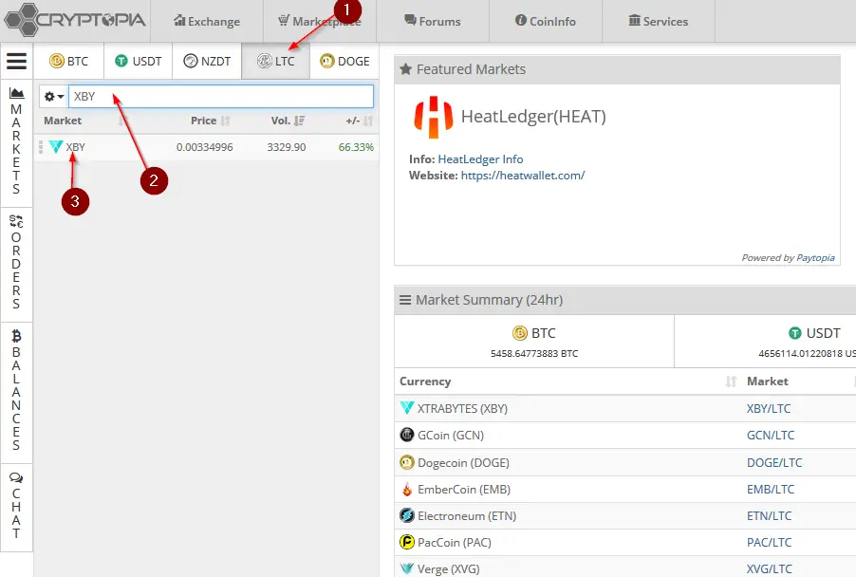
Task: Click the 66.33% change value
Action: (x=356, y=147)
